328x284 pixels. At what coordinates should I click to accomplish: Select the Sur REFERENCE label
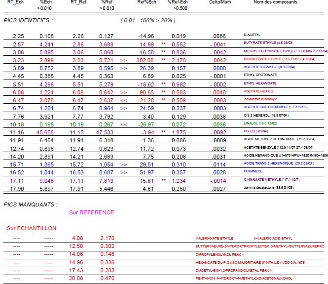92,212
